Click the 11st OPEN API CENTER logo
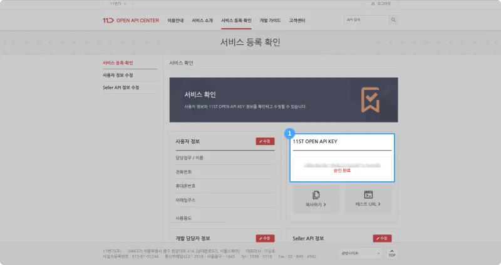This screenshot has height=265, width=501. [131, 21]
